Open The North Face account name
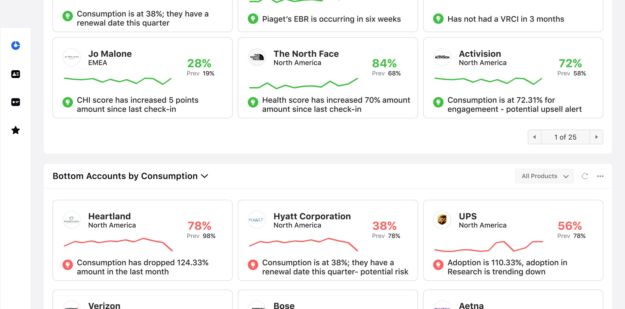 pyautogui.click(x=306, y=54)
